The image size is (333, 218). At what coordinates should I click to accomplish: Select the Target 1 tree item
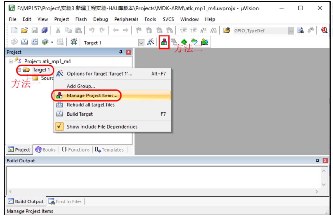[x=41, y=70]
